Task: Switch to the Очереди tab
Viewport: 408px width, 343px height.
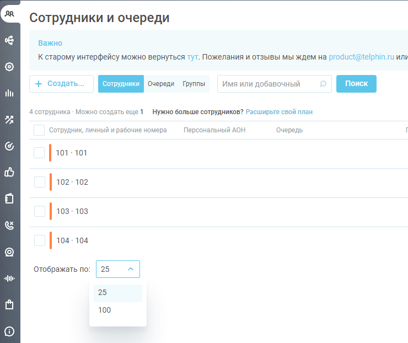Action: [161, 84]
